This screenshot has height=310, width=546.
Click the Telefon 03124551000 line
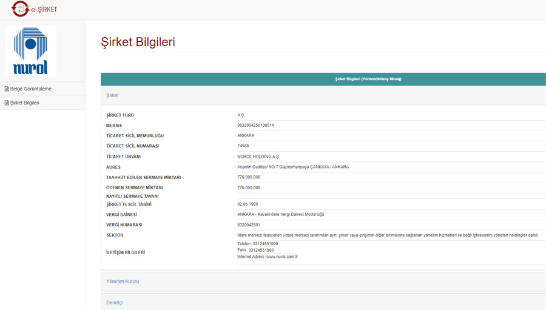pos(258,244)
